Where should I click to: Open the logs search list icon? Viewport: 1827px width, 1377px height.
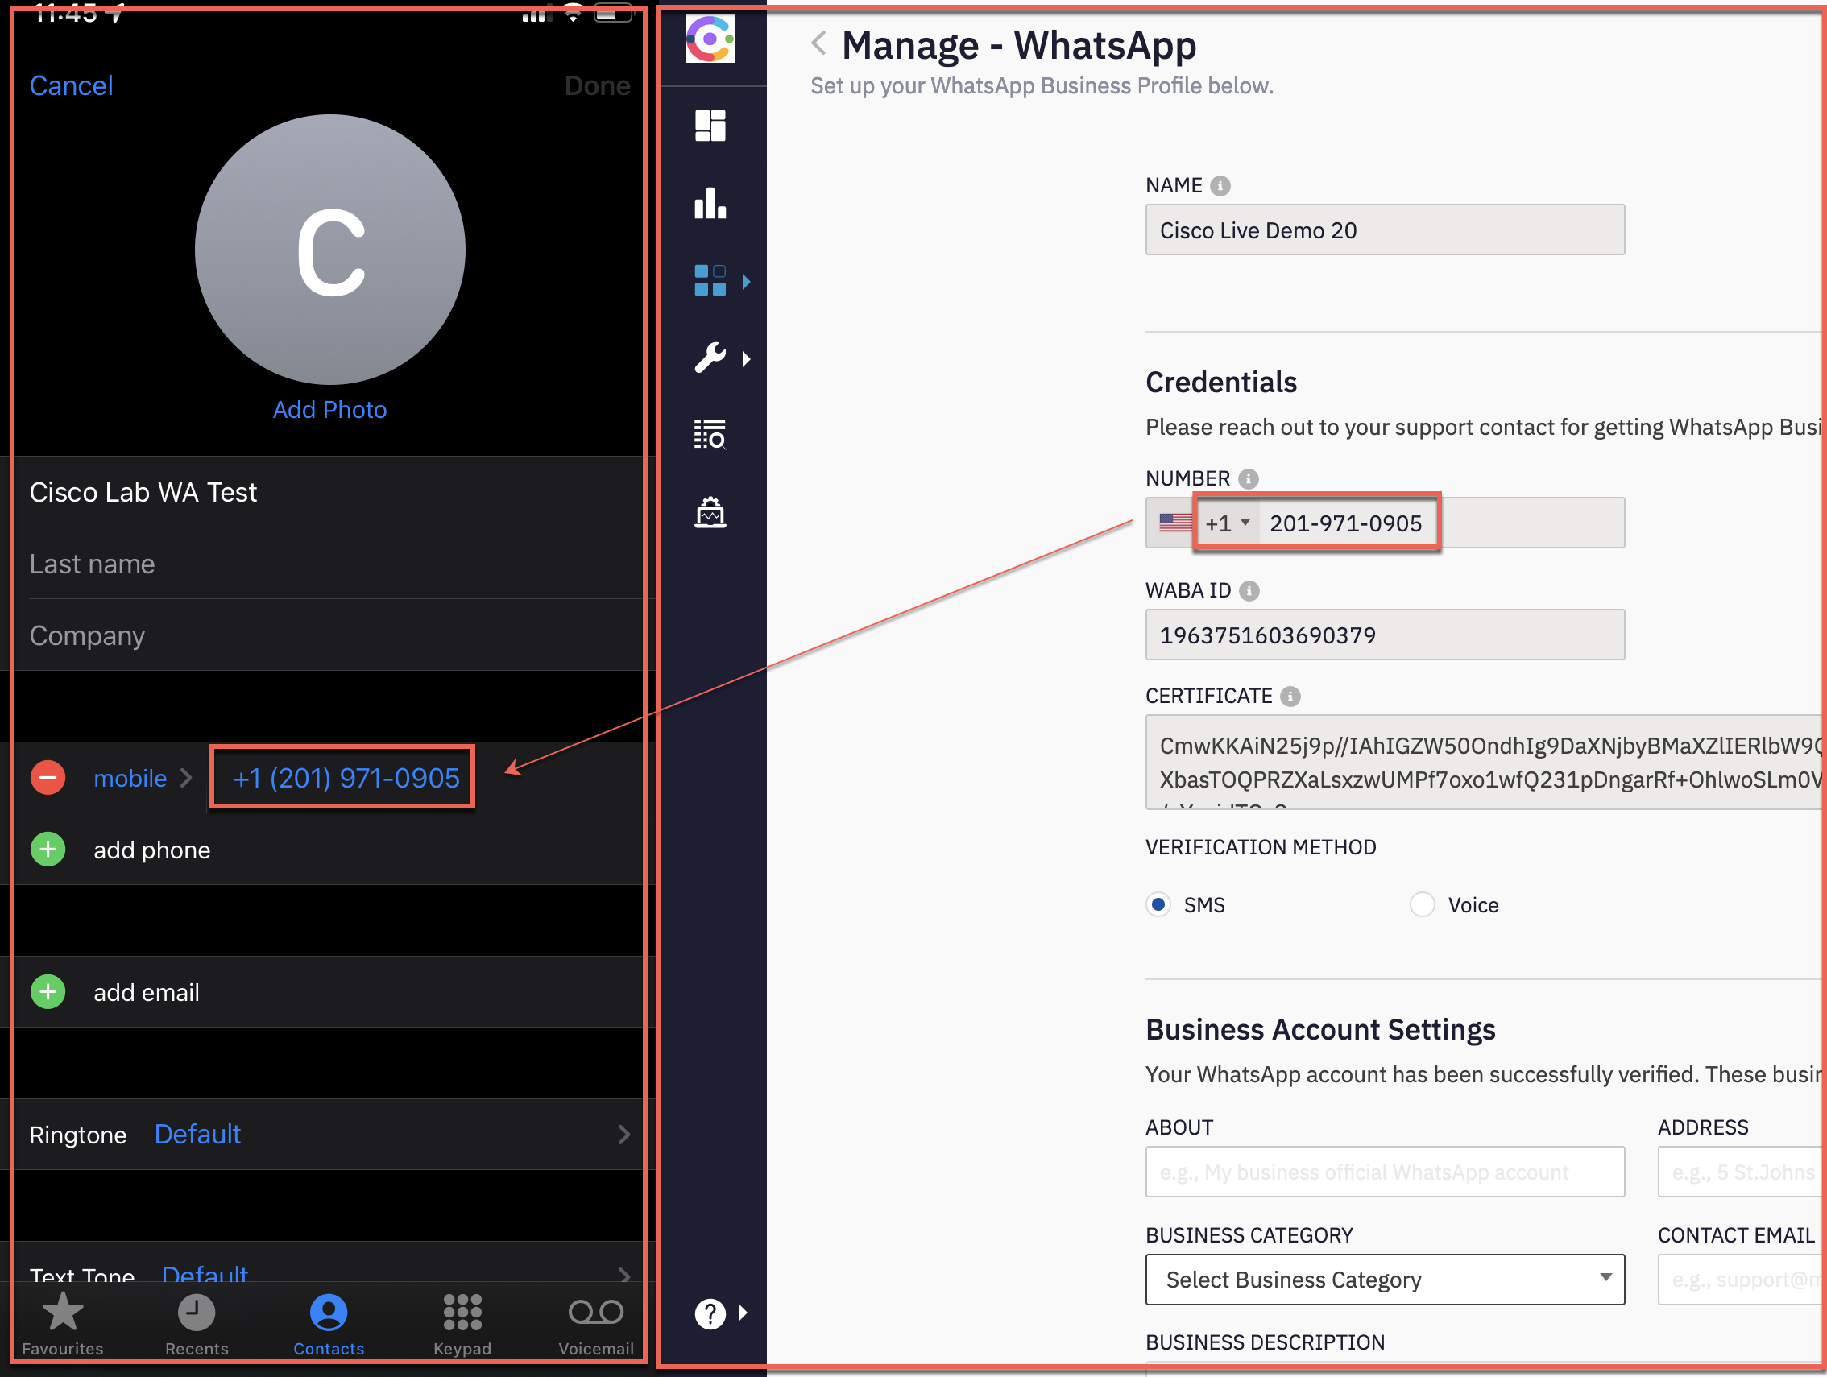coord(710,434)
